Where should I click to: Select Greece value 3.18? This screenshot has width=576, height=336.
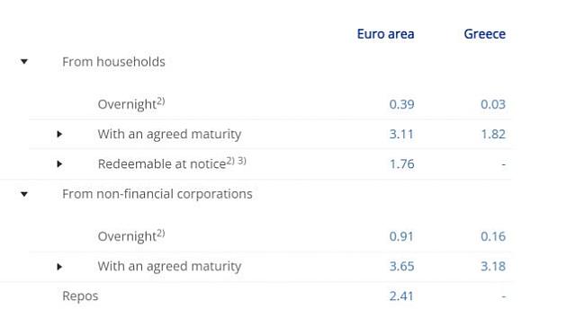coord(493,266)
